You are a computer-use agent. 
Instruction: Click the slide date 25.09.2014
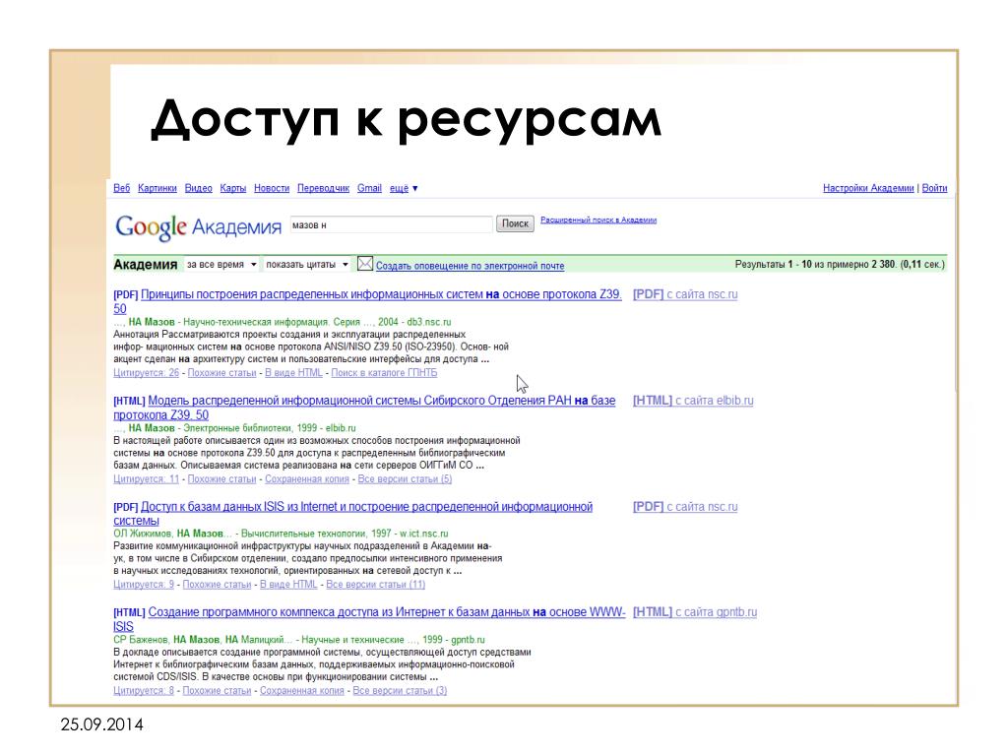tap(101, 725)
